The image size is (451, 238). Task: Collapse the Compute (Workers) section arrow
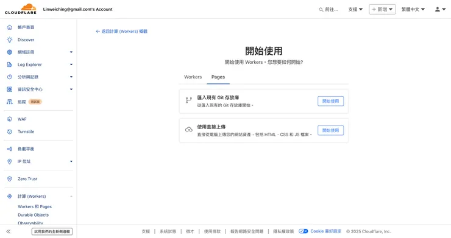[71, 197]
